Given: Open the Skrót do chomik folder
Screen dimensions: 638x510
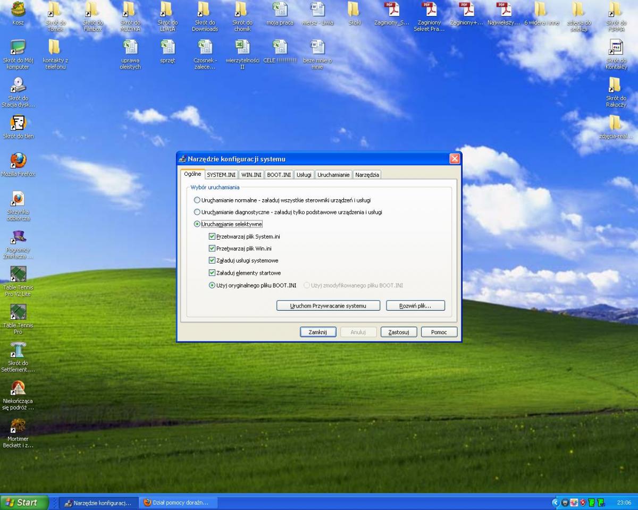Looking at the screenshot, I should pos(242,16).
